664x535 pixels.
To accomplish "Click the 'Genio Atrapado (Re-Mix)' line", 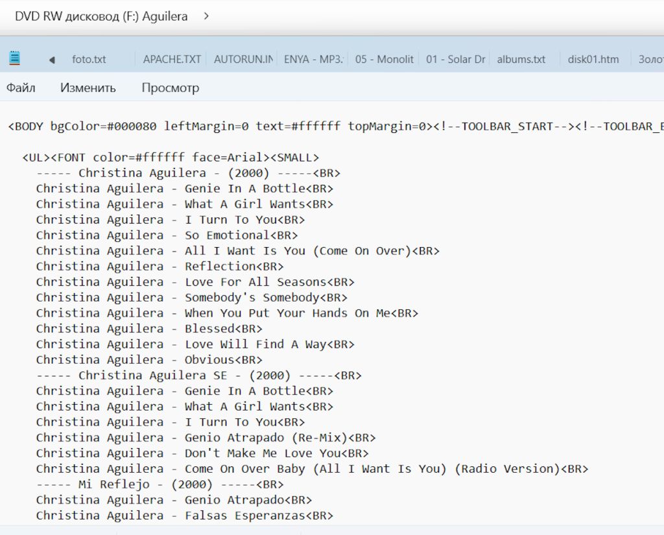I will (x=206, y=438).
